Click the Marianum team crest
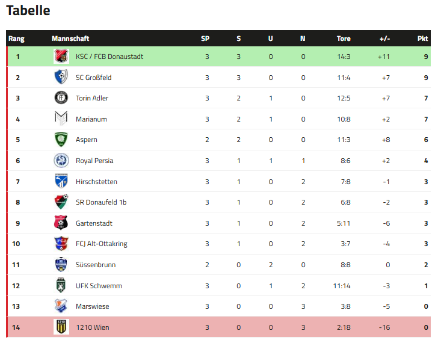 61,119
